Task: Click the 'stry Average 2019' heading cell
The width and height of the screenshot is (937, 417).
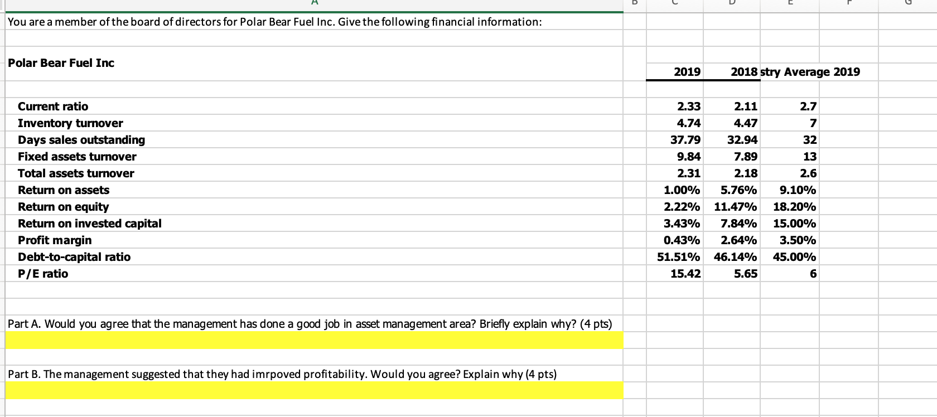Action: [810, 72]
